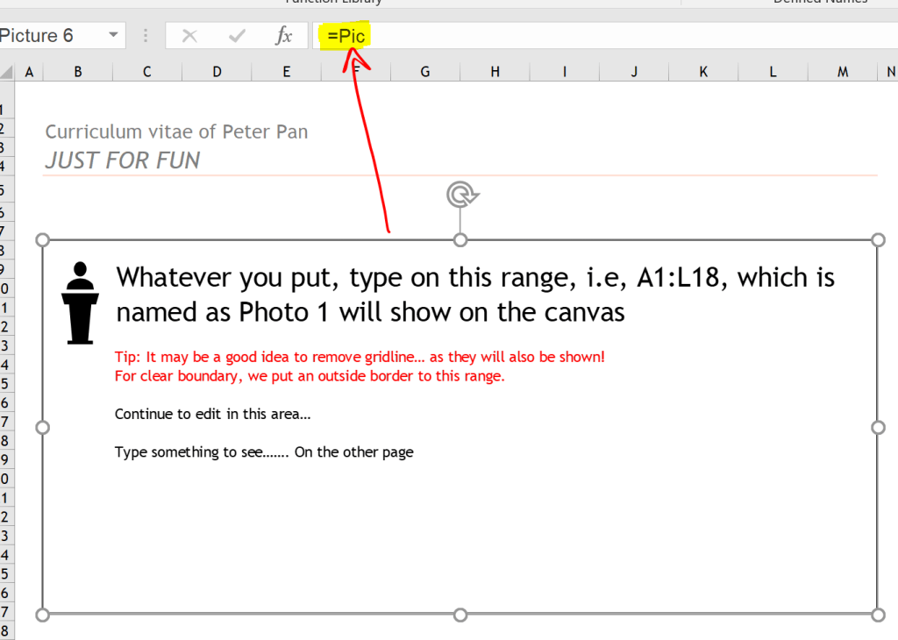
Task: Click the right-middle resize handle of the picture
Action: 878,427
